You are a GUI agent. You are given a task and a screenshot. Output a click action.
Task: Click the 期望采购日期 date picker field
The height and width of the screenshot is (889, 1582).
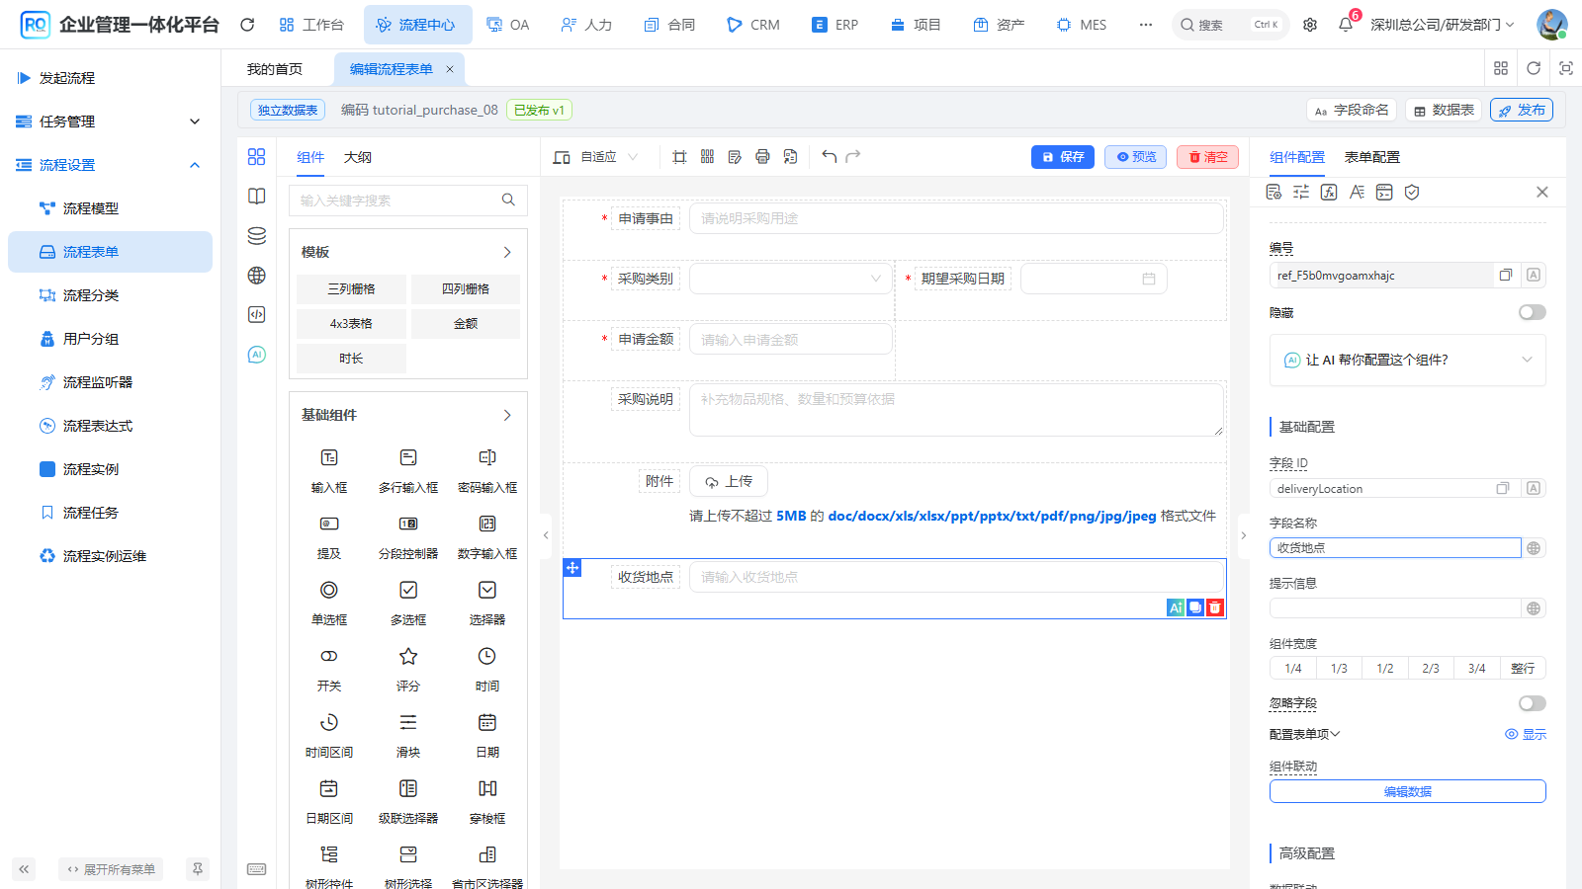click(1094, 280)
